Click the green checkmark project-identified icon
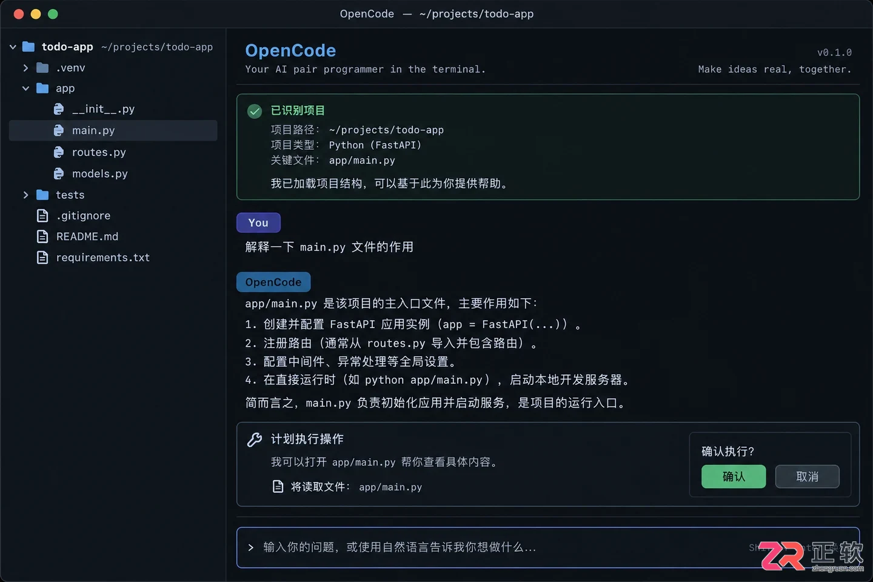This screenshot has height=582, width=873. pos(255,111)
